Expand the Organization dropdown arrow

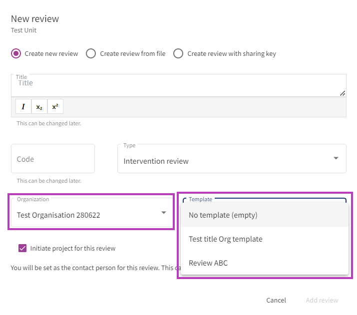click(163, 213)
